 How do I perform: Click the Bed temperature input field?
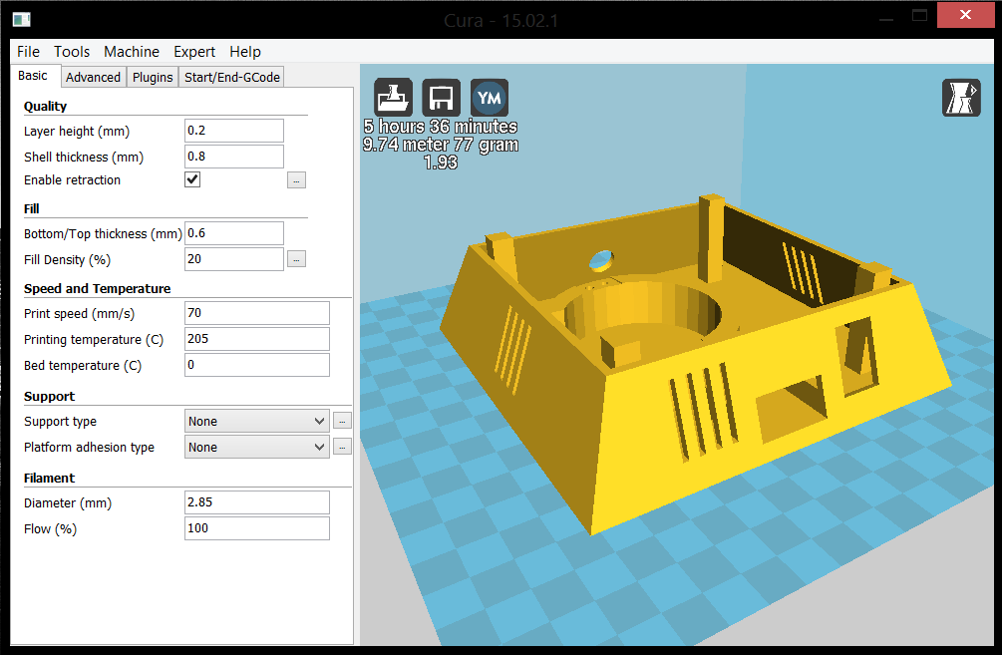click(257, 365)
